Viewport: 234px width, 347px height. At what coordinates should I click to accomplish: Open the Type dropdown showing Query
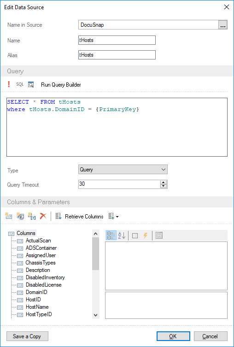(x=123, y=170)
